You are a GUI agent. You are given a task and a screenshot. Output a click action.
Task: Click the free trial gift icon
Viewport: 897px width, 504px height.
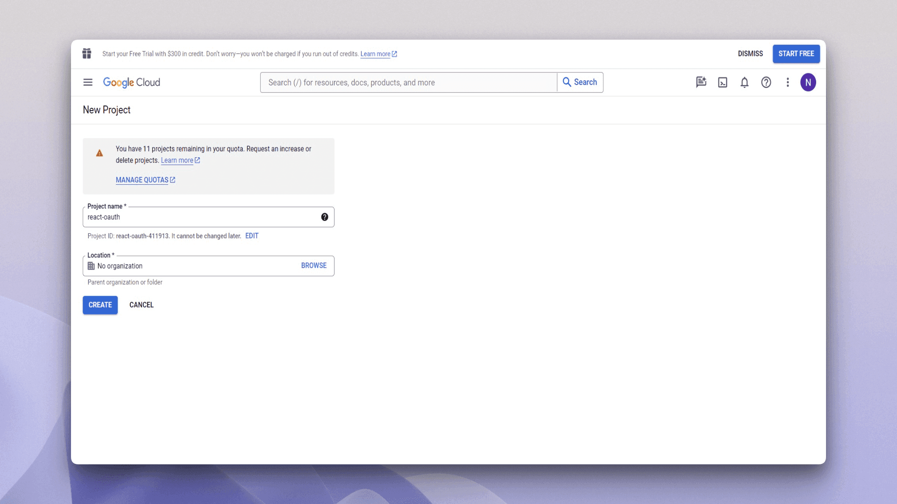point(86,54)
